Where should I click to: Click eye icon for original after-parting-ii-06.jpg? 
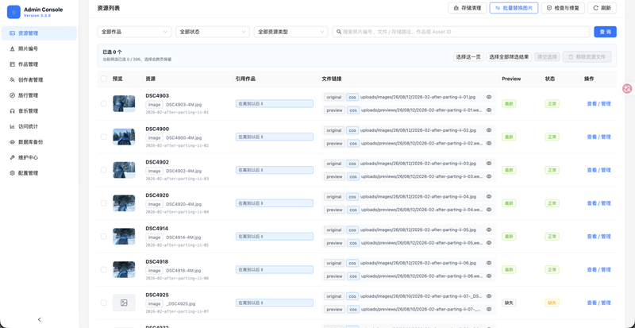[x=489, y=263]
